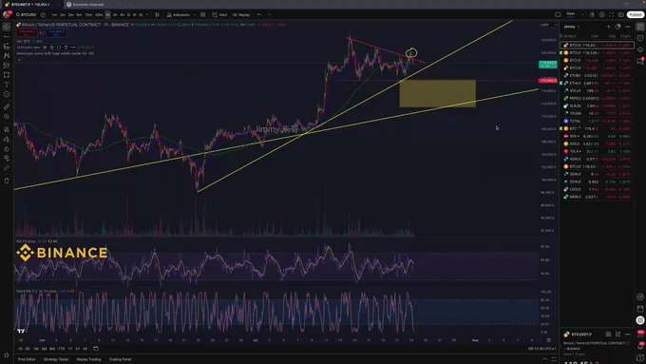Open the Jimmy watchlist dropdown
The image size is (646, 364).
(x=572, y=27)
